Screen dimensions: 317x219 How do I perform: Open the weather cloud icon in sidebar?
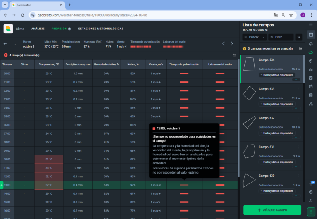coord(311,52)
